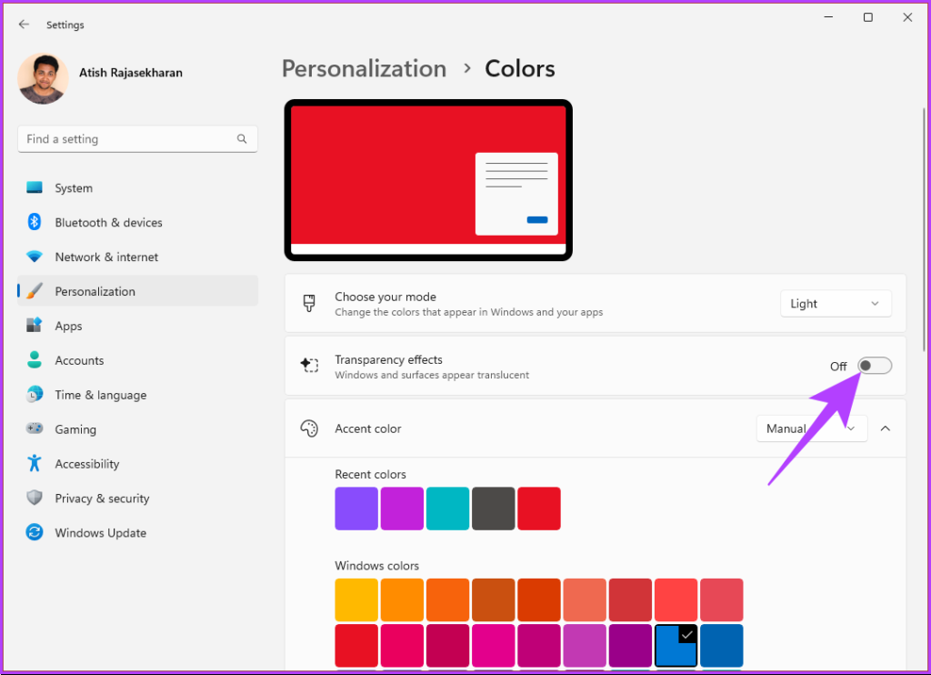The height and width of the screenshot is (675, 931).
Task: Collapse the Accent color section chevron
Action: pos(886,428)
